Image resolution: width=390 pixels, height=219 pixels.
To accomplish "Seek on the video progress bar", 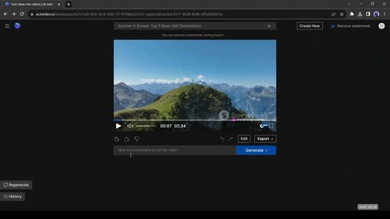I will tap(195, 120).
